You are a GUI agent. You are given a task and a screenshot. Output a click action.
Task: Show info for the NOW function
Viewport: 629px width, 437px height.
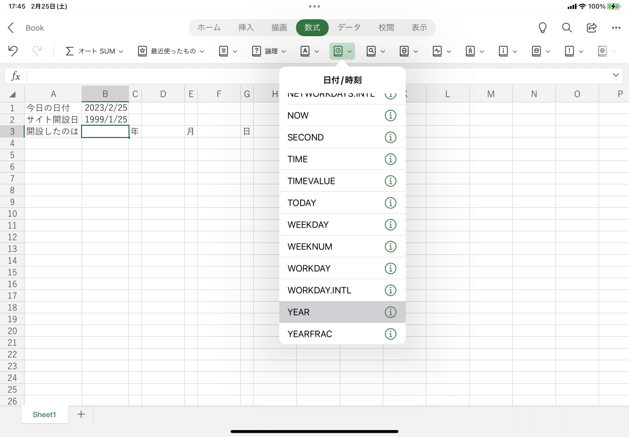tap(390, 116)
